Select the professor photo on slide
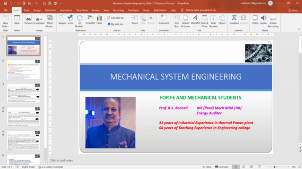Viewport: 302px width, 169px height. point(110,123)
